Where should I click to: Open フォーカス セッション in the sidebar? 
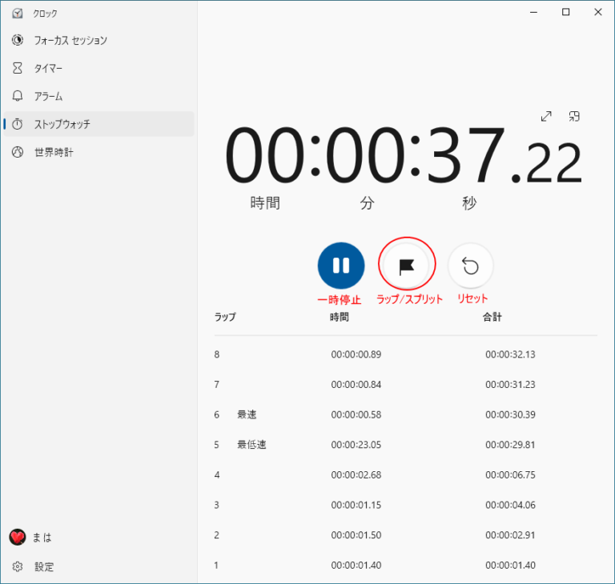click(x=70, y=40)
